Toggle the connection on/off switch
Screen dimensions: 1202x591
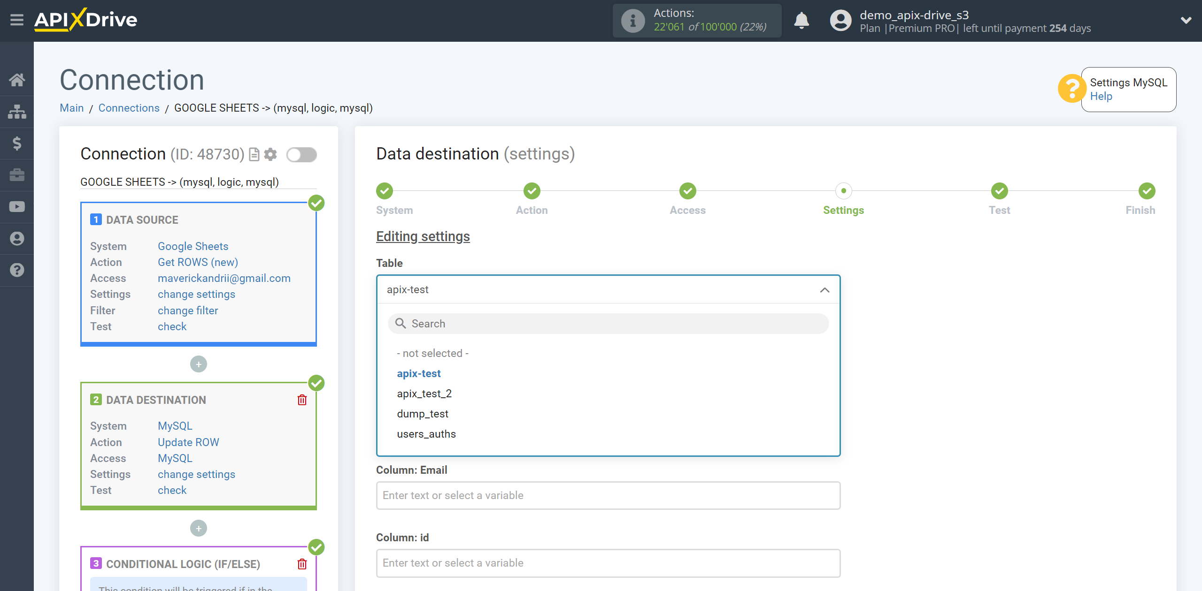point(301,154)
